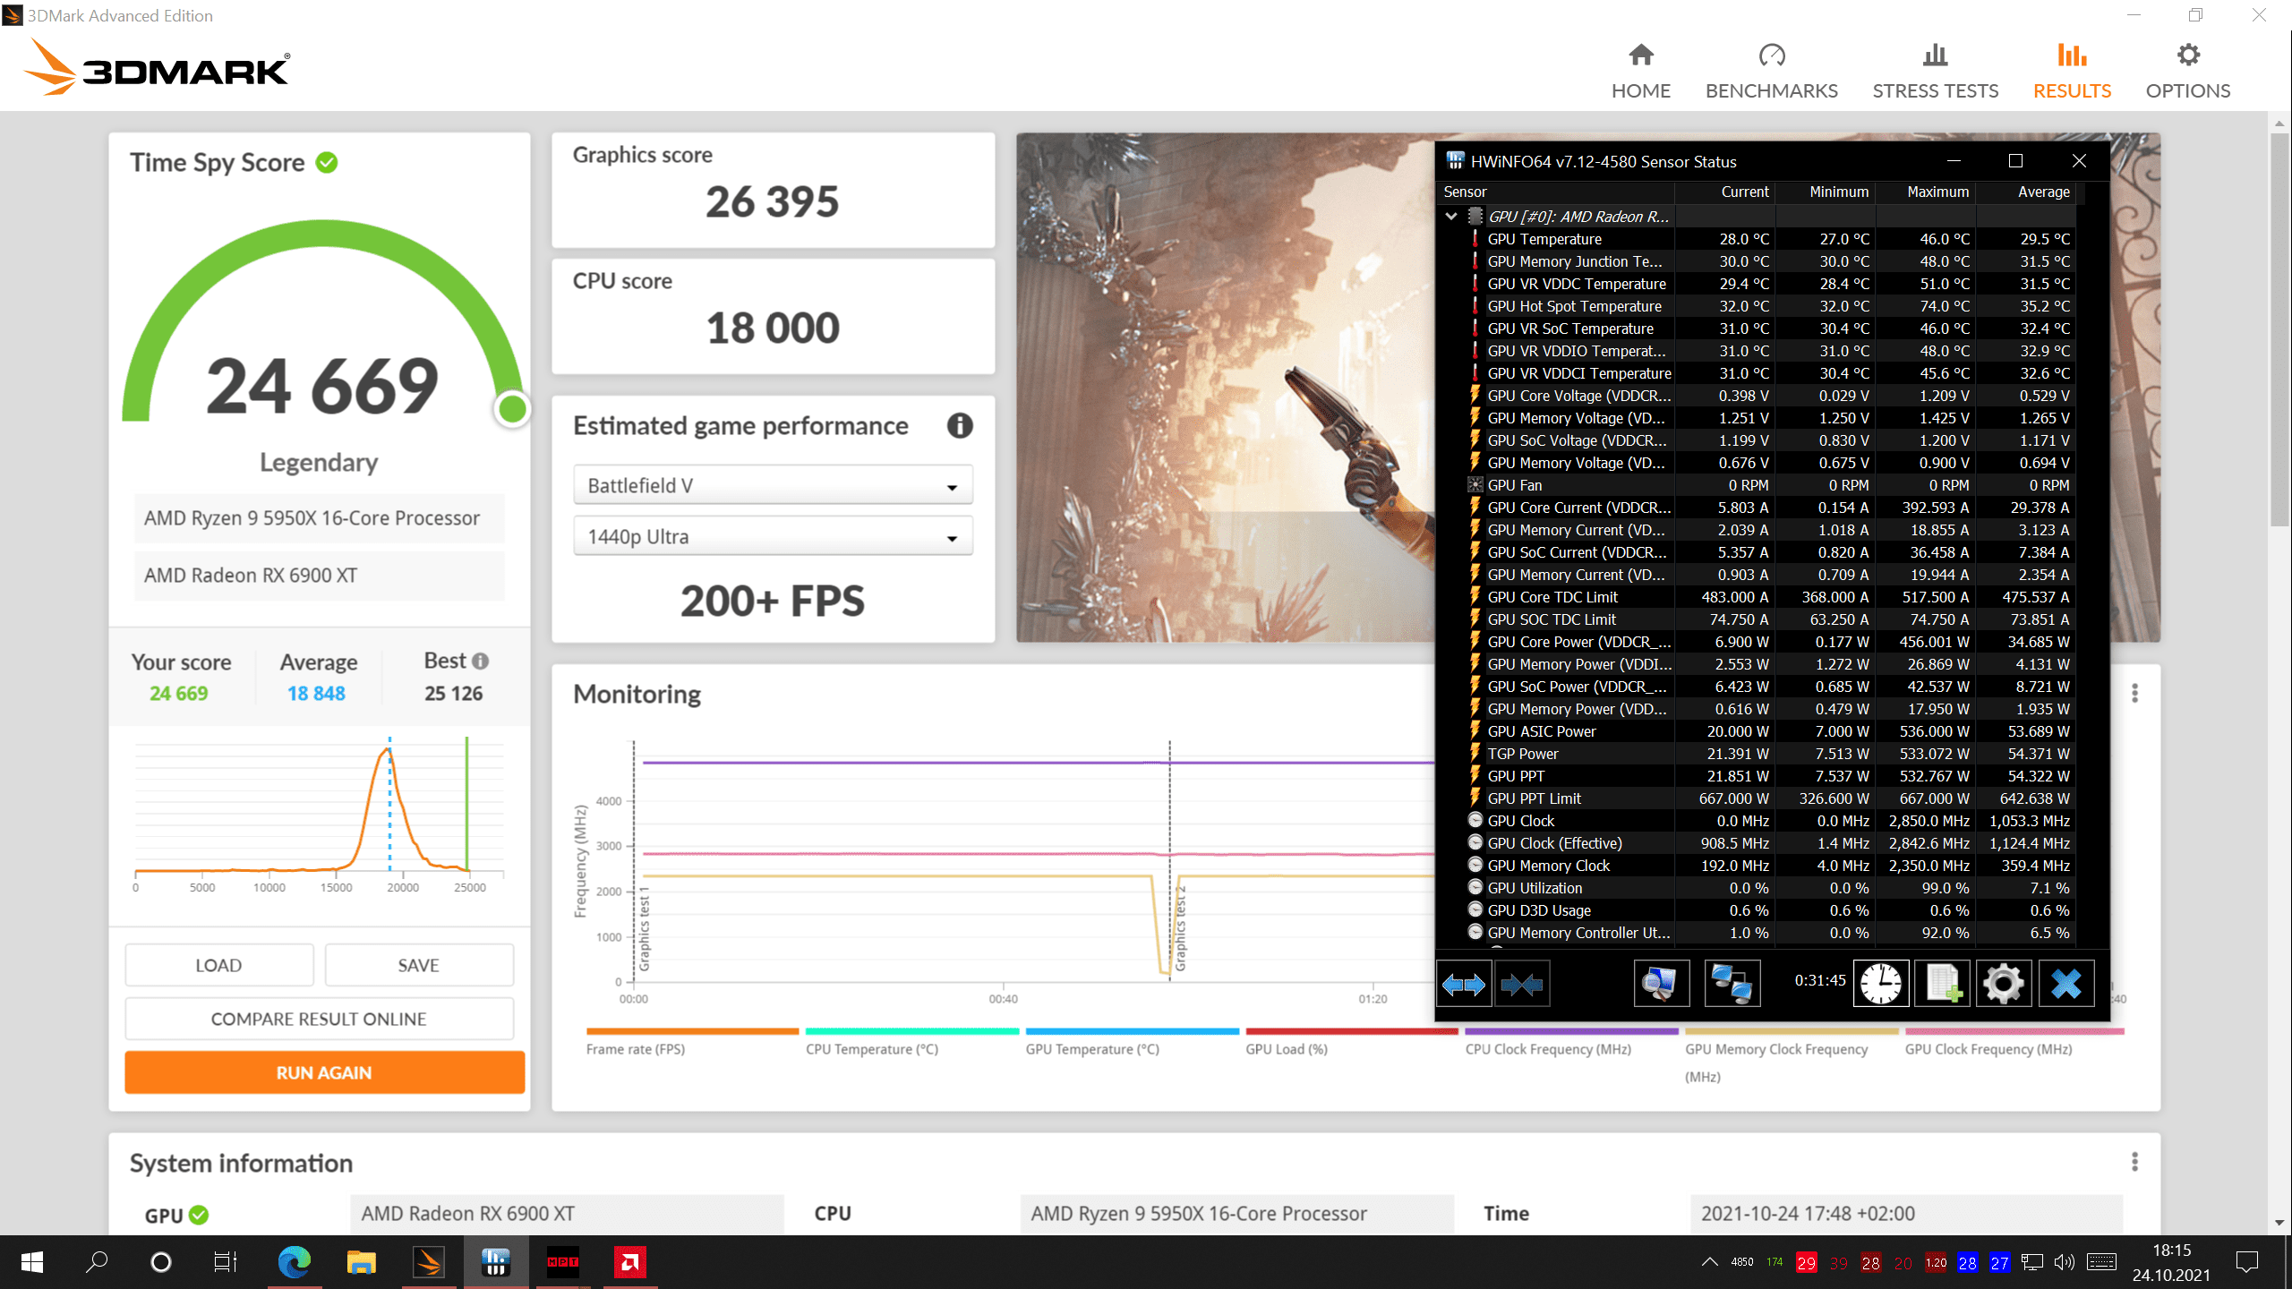
Task: Collapse the GPU [#0] AMD Radeon sensor group
Action: [1450, 216]
